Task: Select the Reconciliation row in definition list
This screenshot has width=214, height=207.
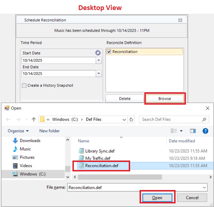Action: 144,52
